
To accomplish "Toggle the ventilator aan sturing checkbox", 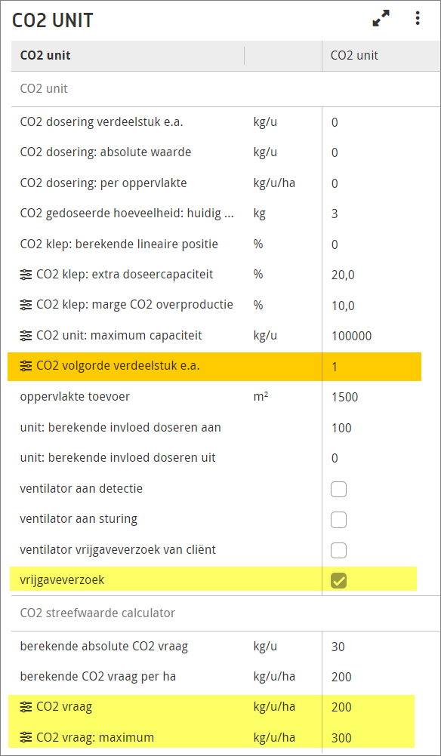I will click(339, 520).
